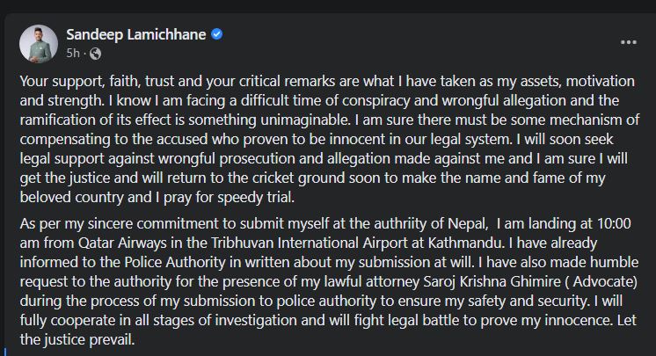Open the Sandeep Lamichhane profile name link
This screenshot has height=356, width=656.
pyautogui.click(x=136, y=35)
